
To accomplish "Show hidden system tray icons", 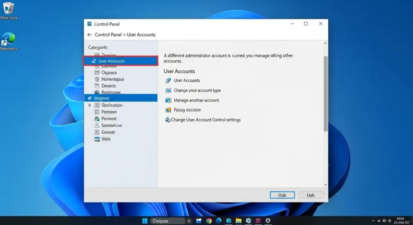I will 373,221.
